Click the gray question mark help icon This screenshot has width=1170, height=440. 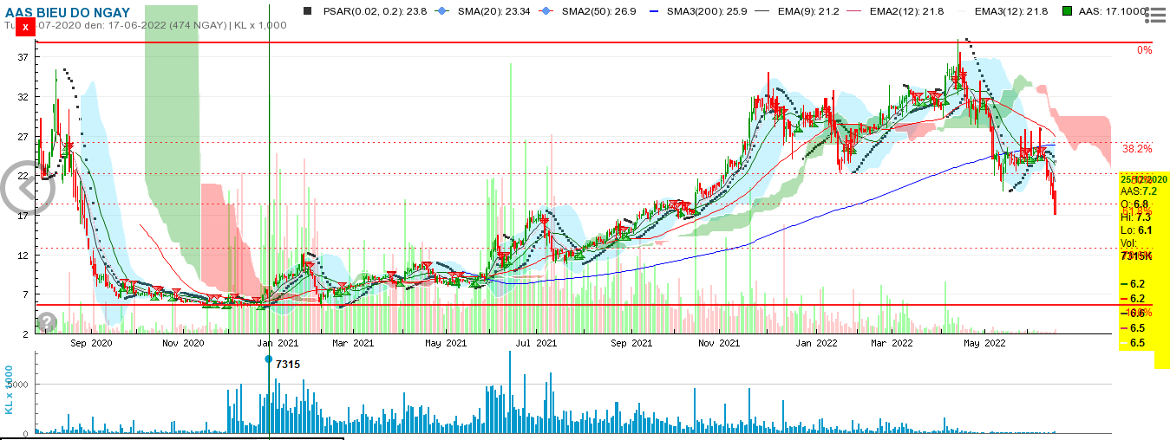tap(47, 322)
